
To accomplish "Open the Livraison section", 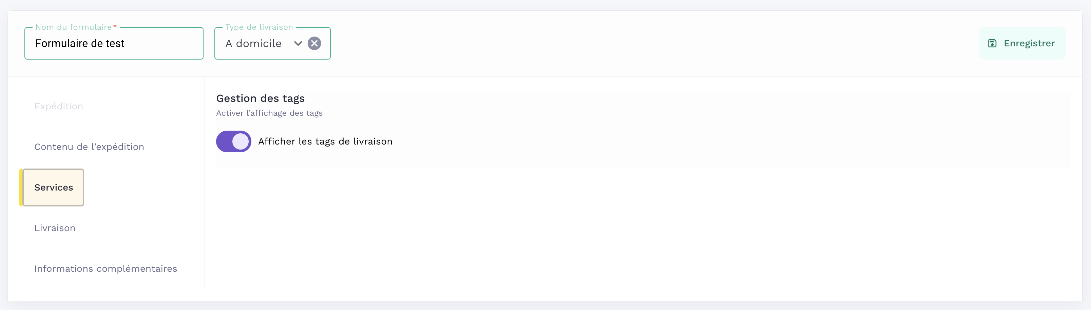I will click(55, 228).
